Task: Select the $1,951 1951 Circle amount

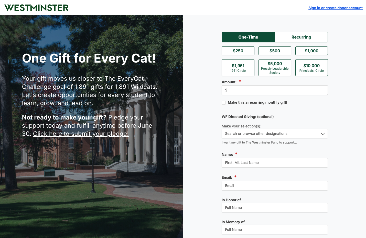Action: coord(238,68)
